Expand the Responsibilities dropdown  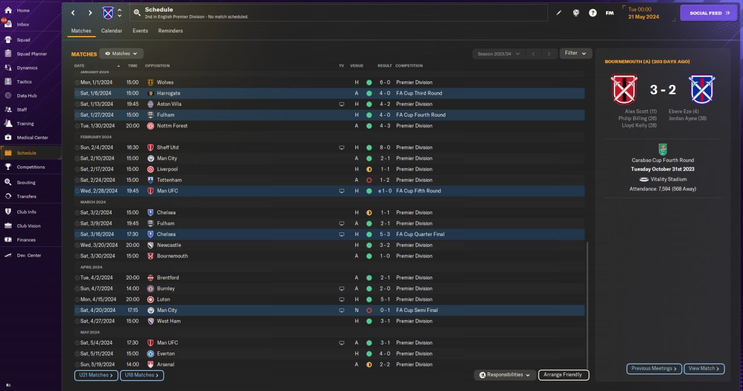coord(505,375)
